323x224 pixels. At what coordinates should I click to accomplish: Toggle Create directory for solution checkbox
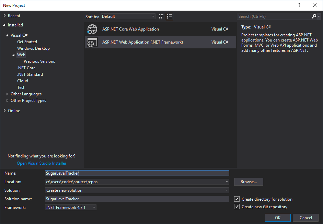pyautogui.click(x=237, y=199)
